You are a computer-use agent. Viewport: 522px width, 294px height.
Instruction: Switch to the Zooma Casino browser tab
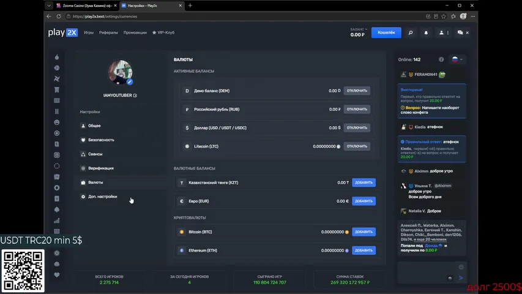(86, 6)
